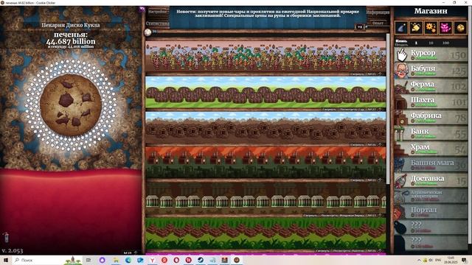Click the bank building row
This screenshot has height=265, width=472.
[x=265, y=199]
